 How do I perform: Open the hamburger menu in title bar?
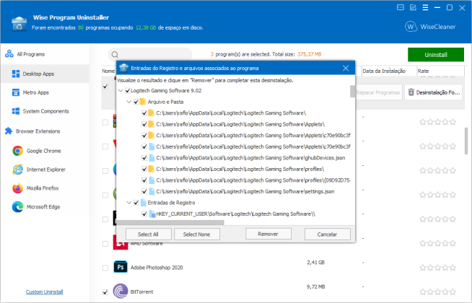pos(425,7)
